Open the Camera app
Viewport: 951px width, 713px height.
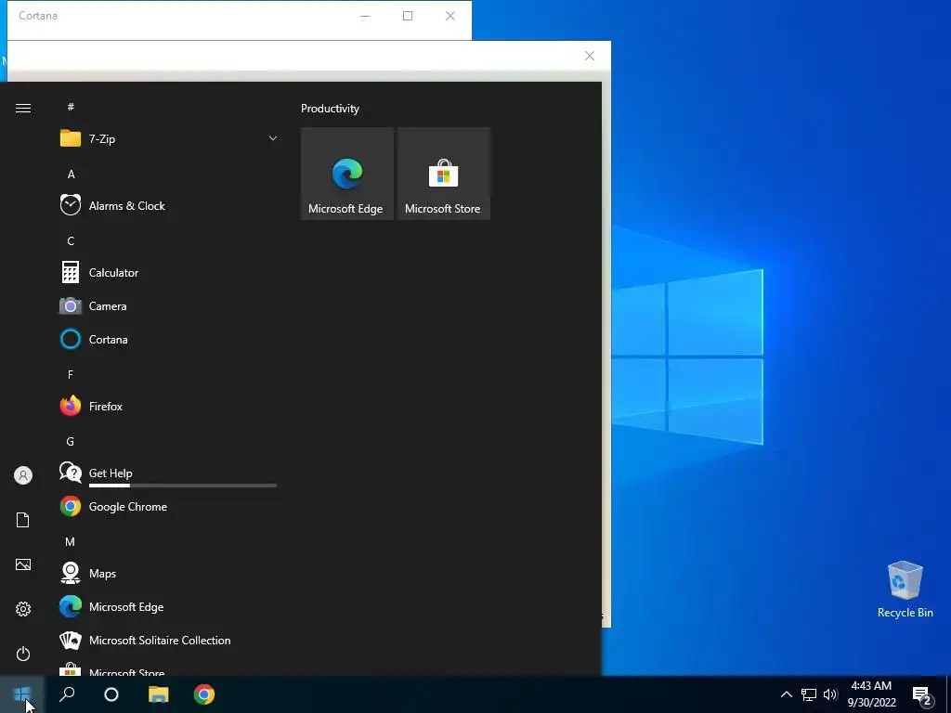169,306
